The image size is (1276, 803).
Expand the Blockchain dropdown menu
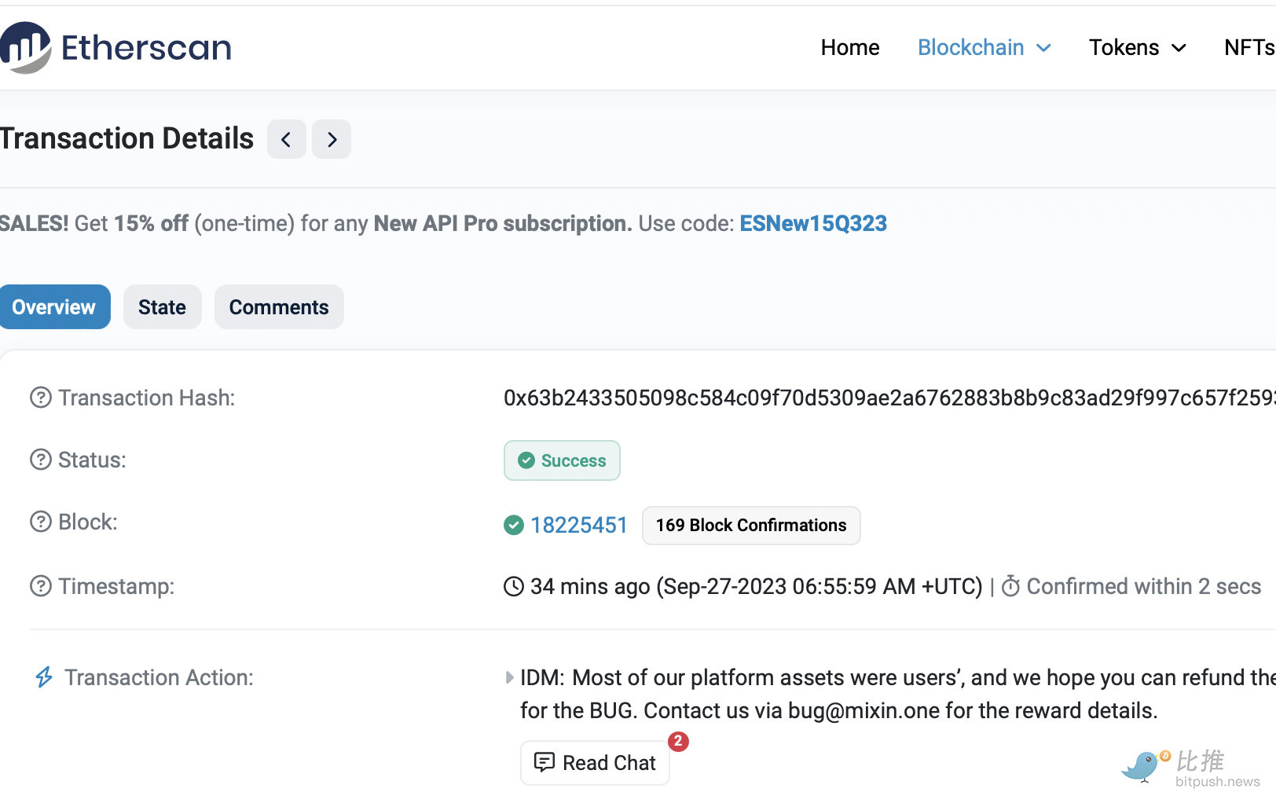click(984, 48)
